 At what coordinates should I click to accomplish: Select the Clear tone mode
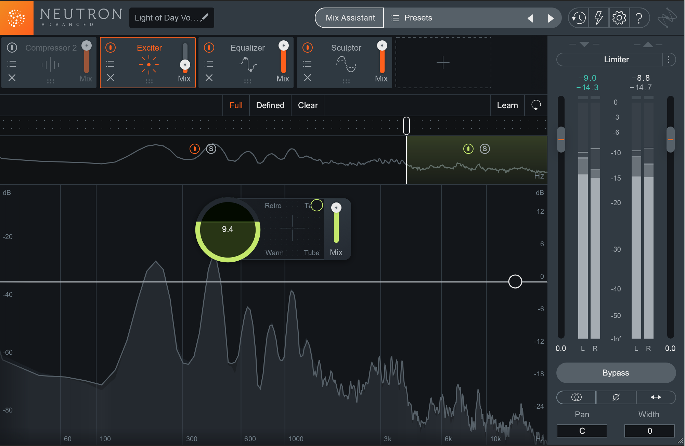click(x=308, y=105)
